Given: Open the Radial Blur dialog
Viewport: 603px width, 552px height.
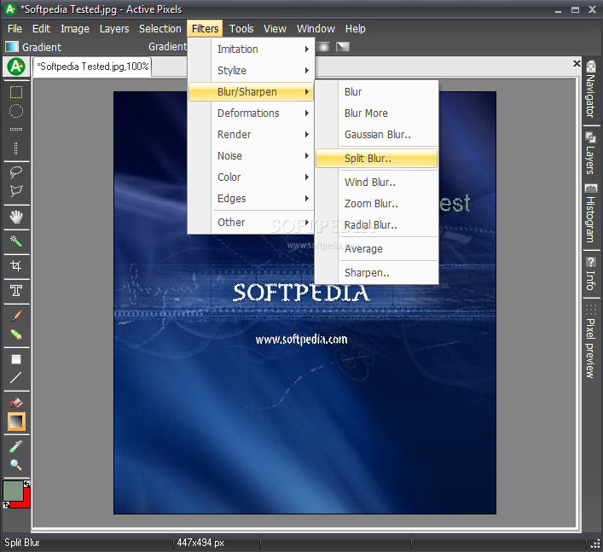Looking at the screenshot, I should point(376,225).
